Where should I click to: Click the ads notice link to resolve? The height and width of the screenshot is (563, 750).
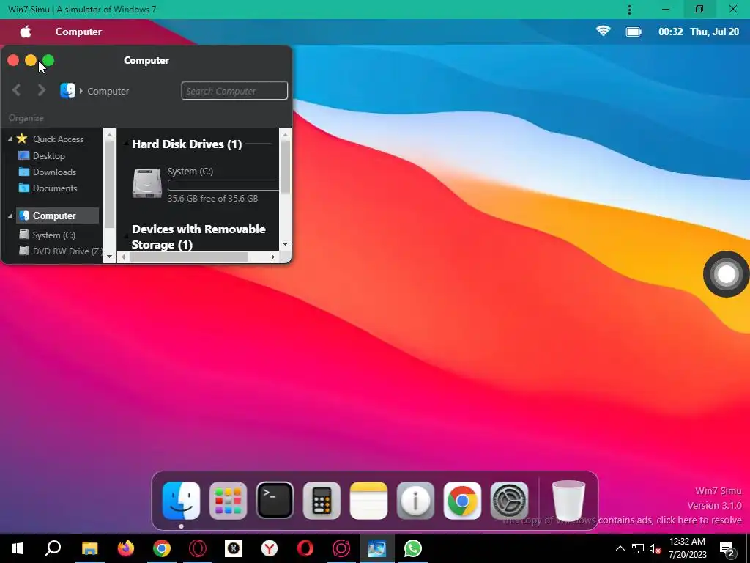coord(621,520)
